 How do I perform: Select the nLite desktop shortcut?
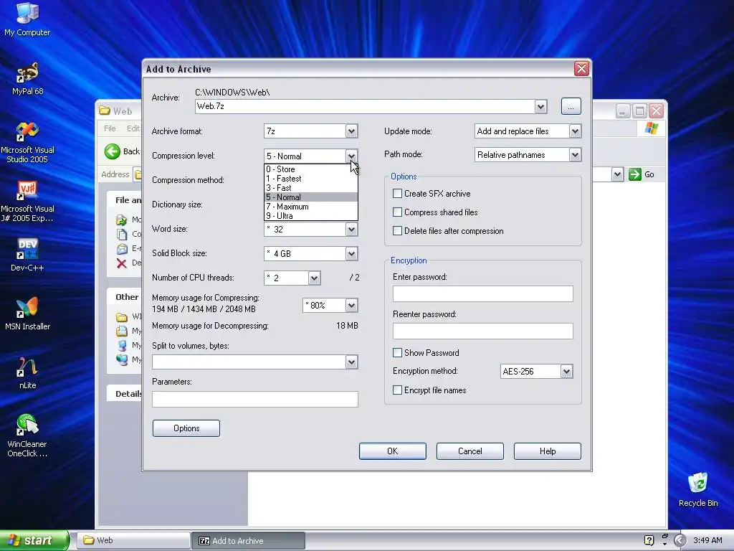pos(27,372)
